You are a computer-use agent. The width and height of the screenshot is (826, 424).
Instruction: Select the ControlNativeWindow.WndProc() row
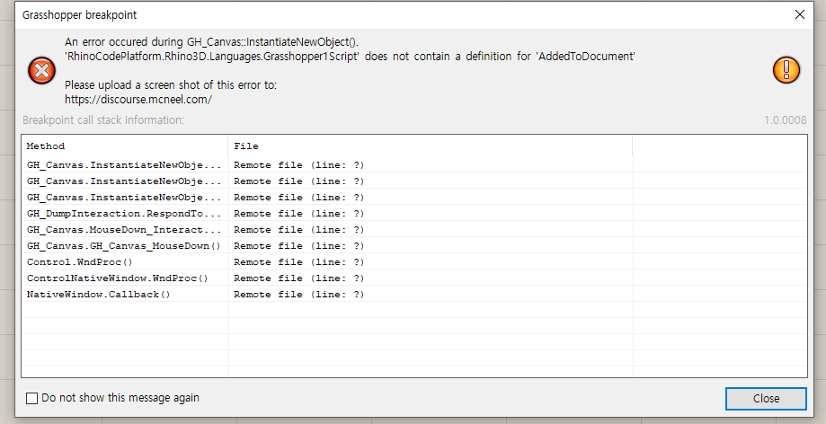pos(117,278)
